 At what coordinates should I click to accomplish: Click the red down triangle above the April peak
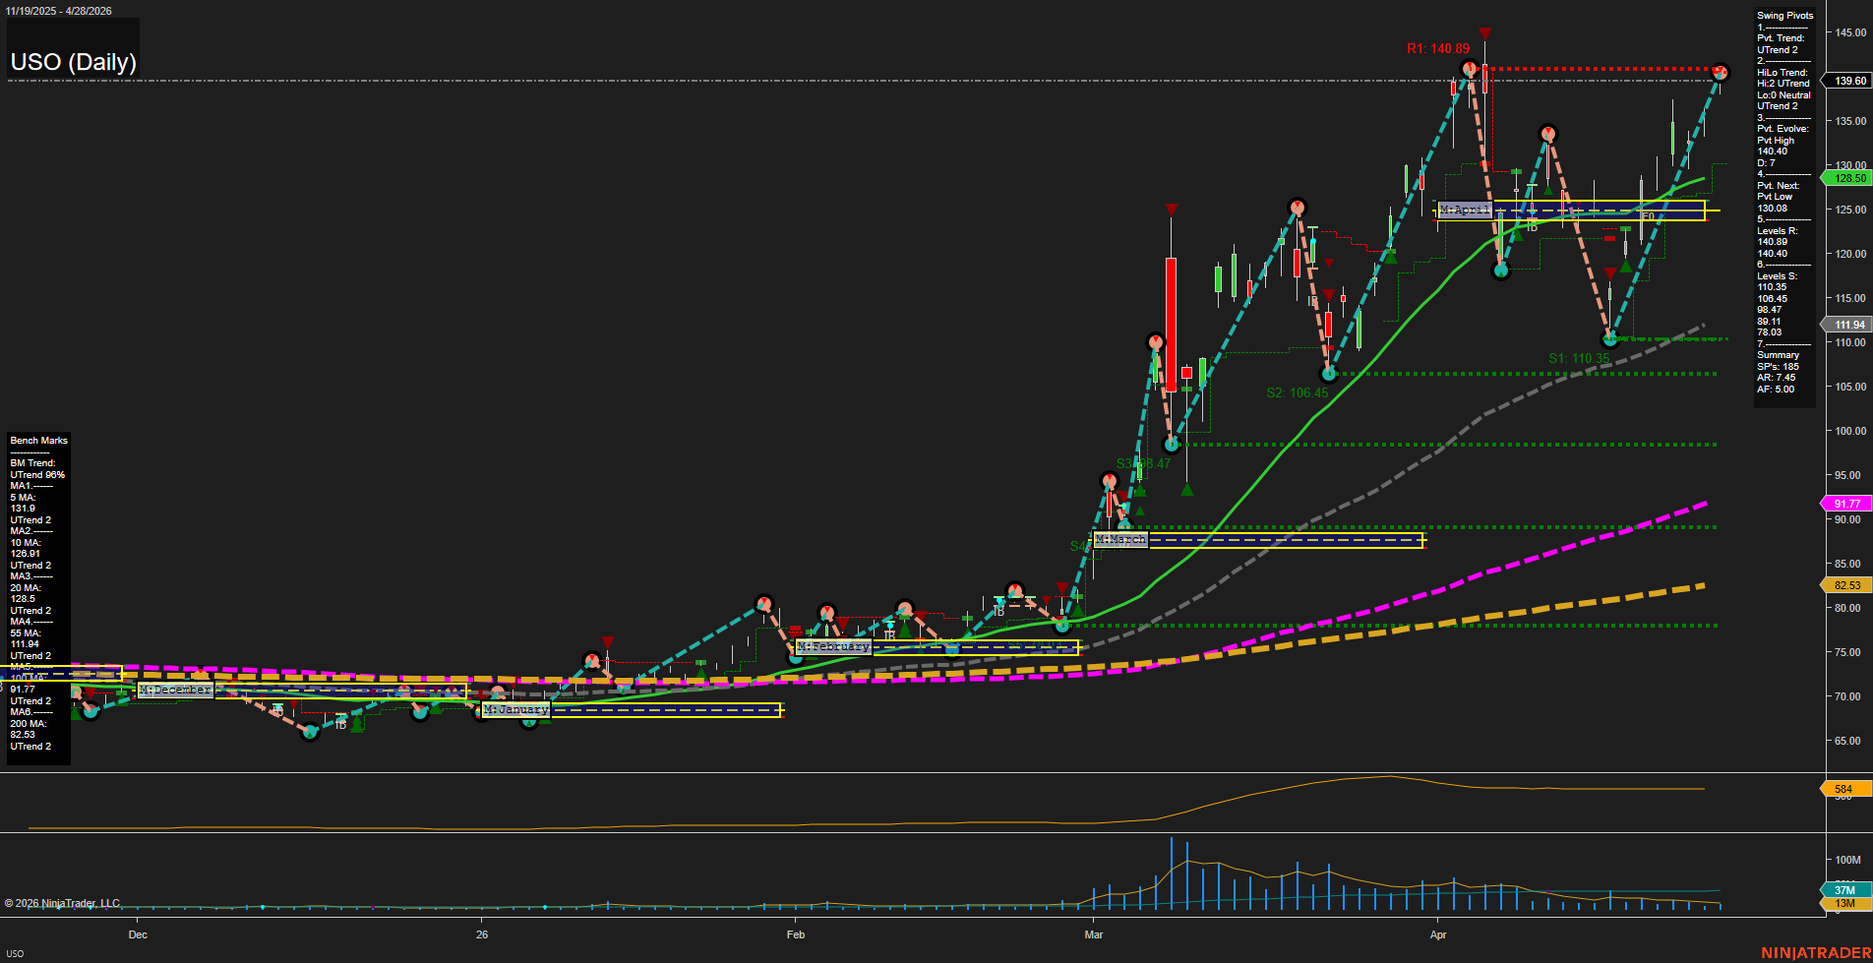point(1484,33)
